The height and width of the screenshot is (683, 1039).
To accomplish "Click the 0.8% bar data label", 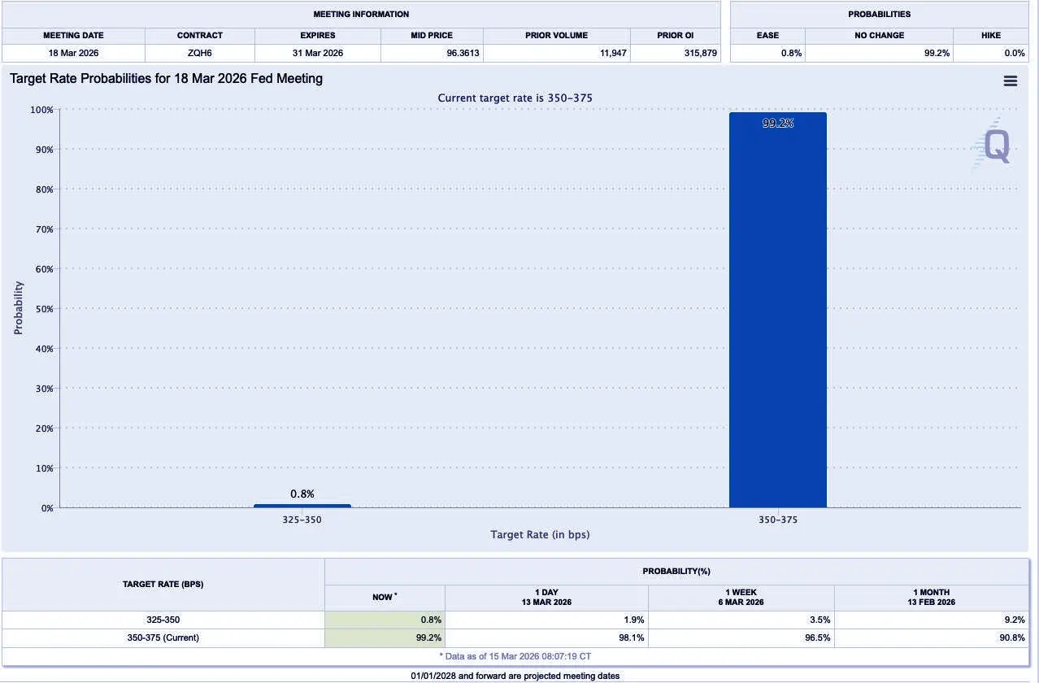I will [x=302, y=494].
